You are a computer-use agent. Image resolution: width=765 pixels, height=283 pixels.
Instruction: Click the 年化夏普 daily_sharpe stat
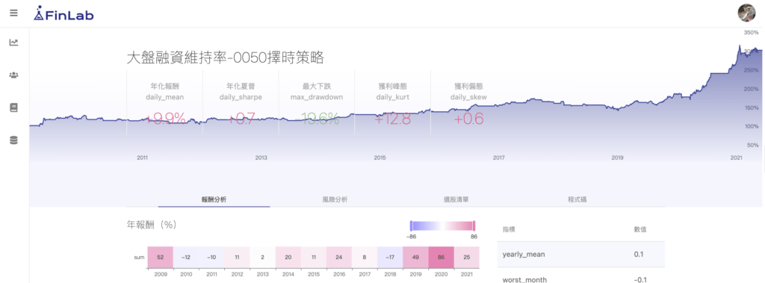(241, 102)
